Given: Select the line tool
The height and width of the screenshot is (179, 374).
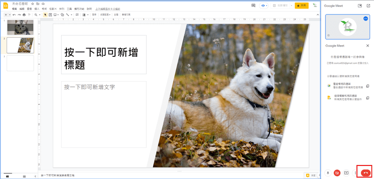Looking at the screenshot, I should pyautogui.click(x=68, y=15).
